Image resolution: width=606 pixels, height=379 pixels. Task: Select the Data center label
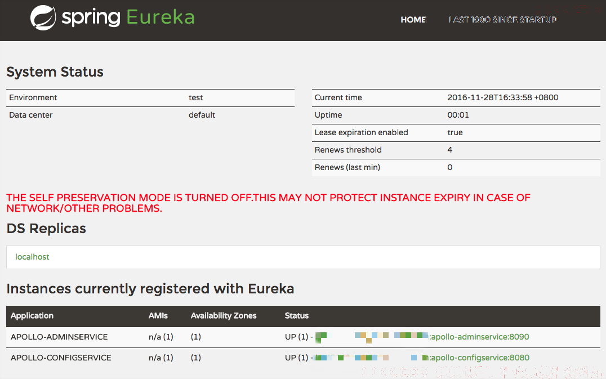pyautogui.click(x=31, y=115)
